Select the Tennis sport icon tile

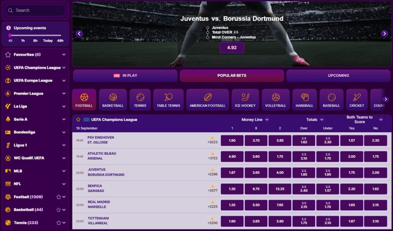pyautogui.click(x=140, y=100)
